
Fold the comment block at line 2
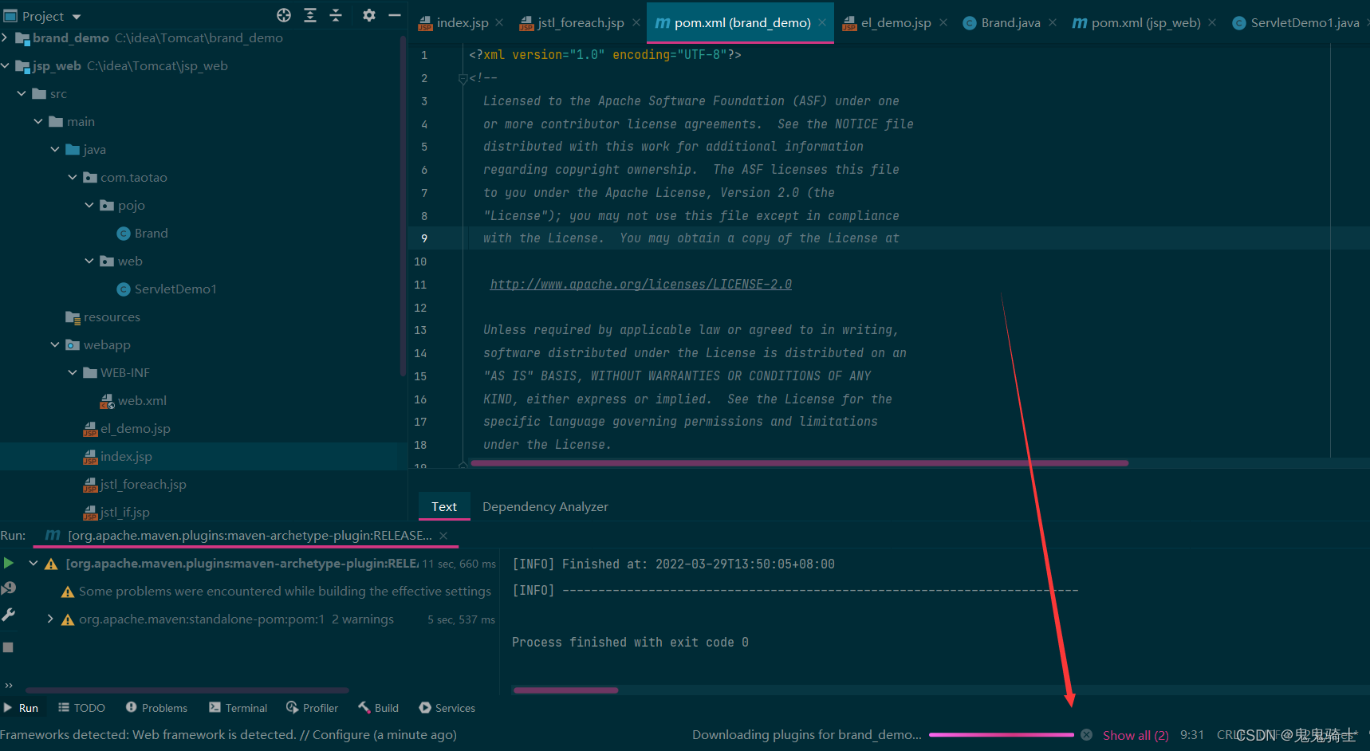(463, 78)
